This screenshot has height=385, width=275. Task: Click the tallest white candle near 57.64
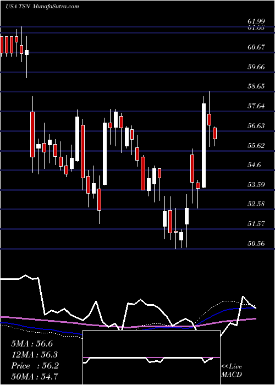click(204, 145)
